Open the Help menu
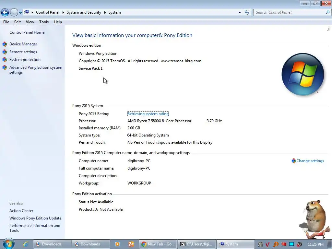Image resolution: width=332 pixels, height=249 pixels. click(58, 22)
